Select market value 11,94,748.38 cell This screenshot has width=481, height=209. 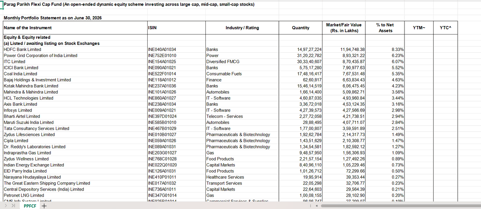point(344,49)
